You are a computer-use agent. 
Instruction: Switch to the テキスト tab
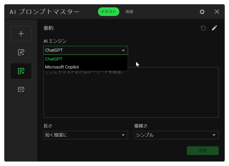coord(109,12)
